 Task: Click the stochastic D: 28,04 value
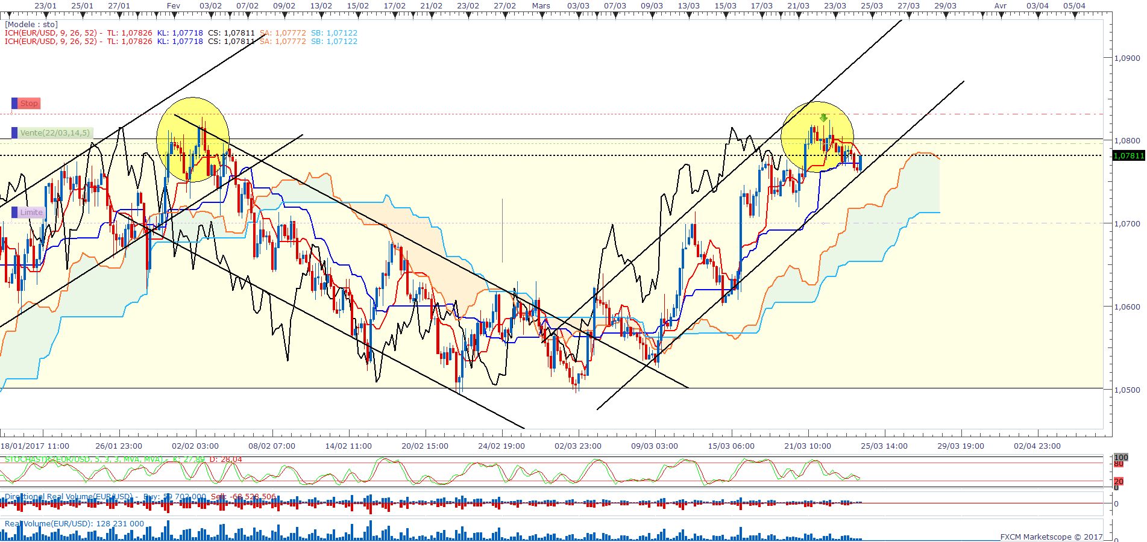pos(225,459)
